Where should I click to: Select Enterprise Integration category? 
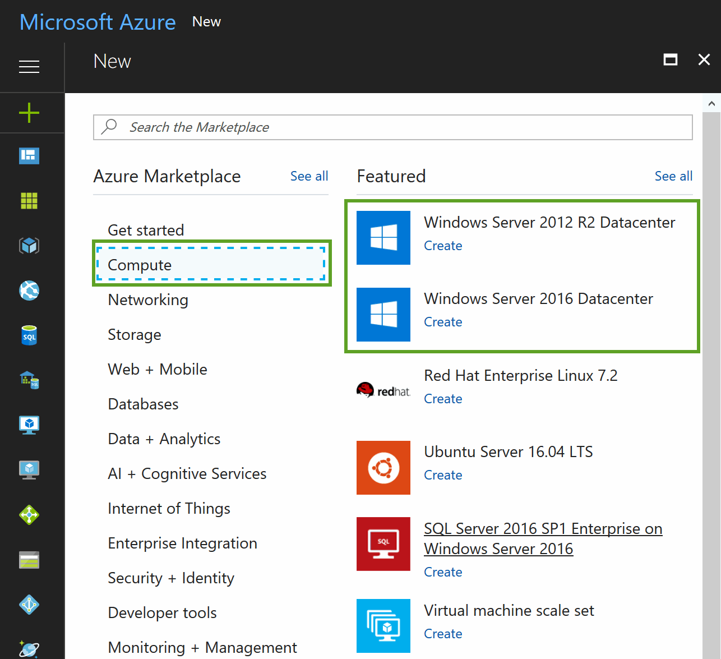[x=182, y=543]
